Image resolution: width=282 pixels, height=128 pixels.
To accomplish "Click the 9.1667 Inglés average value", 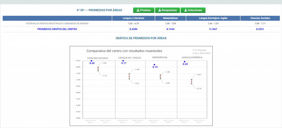I will click(x=213, y=29).
